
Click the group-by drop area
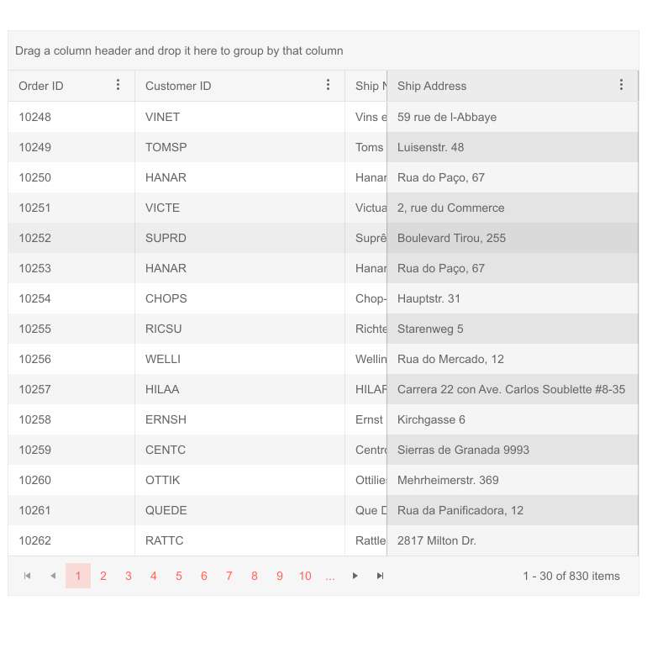pos(323,50)
